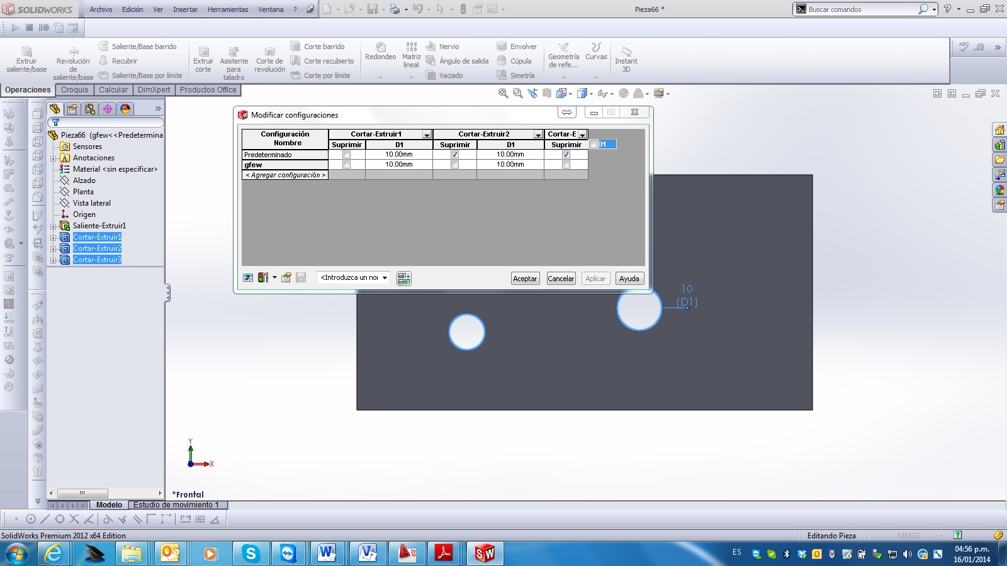The height and width of the screenshot is (566, 1007).
Task: Open the DisplayManager color-ball tab
Action: (125, 109)
